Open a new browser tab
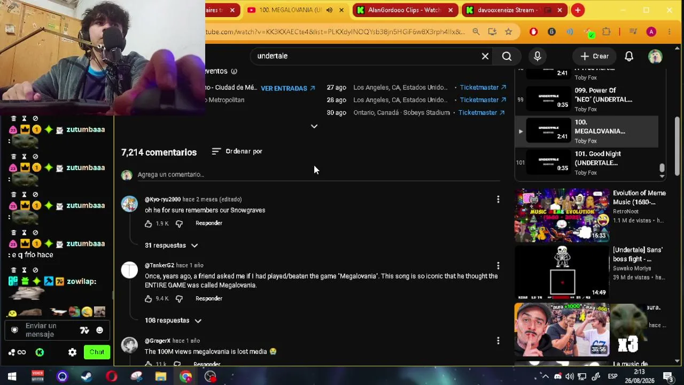The width and height of the screenshot is (684, 385). 578,10
